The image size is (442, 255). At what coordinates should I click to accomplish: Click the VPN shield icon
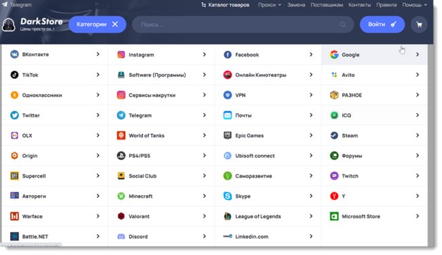[x=228, y=95]
